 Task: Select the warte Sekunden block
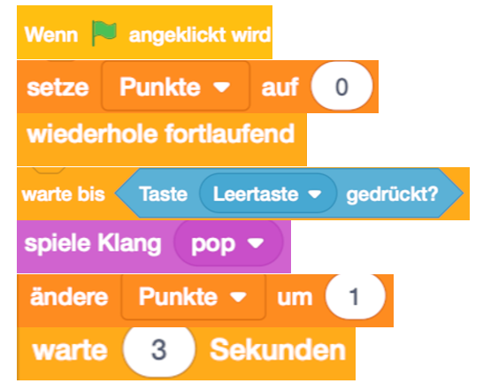[186, 354]
